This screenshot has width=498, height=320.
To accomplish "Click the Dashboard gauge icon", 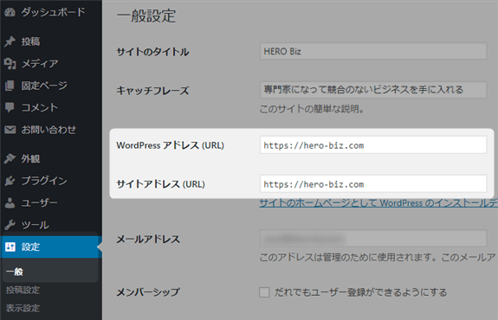I will click(10, 12).
